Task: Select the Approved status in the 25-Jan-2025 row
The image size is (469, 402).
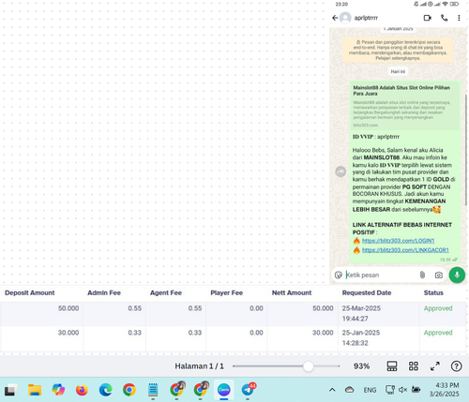Action: coord(438,333)
